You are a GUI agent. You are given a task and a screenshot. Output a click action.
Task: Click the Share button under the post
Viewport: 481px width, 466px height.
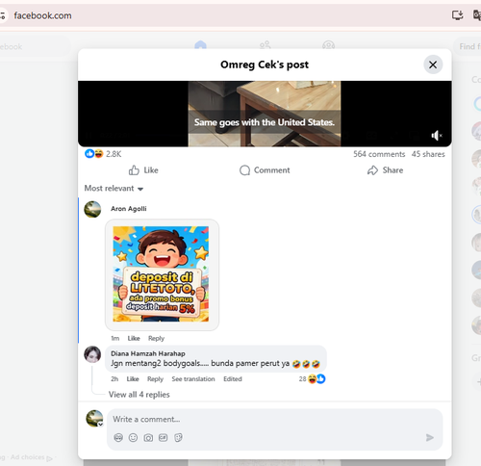tap(385, 170)
